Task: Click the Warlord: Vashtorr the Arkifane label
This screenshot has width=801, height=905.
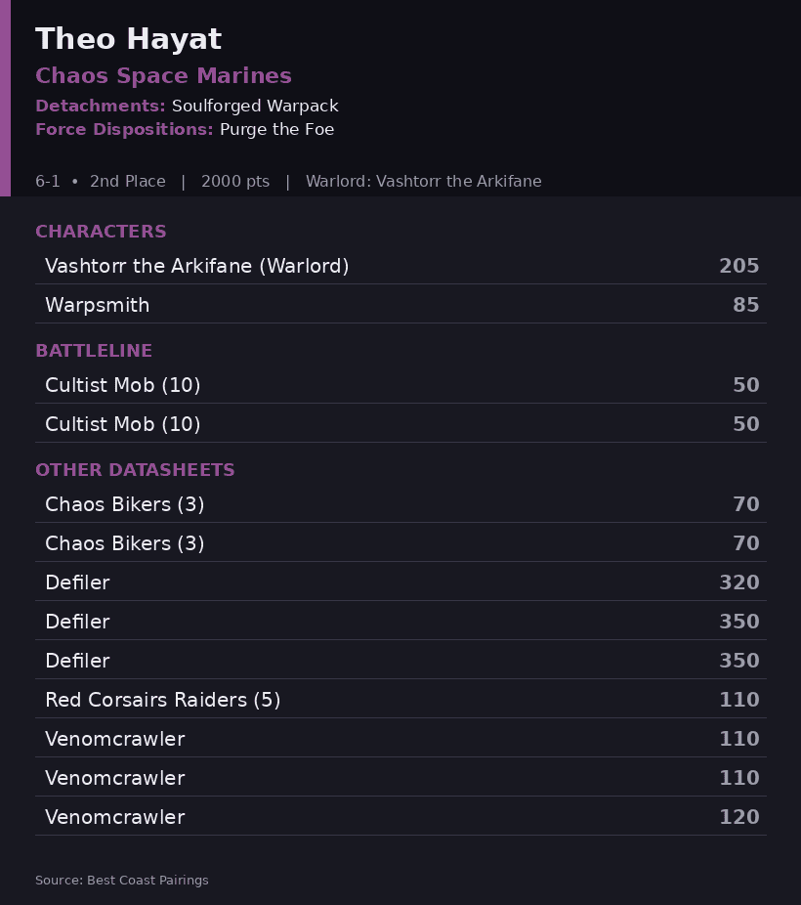Action: (x=423, y=181)
